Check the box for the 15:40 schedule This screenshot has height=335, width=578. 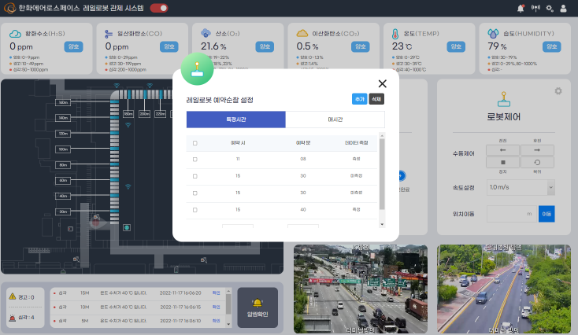click(195, 209)
